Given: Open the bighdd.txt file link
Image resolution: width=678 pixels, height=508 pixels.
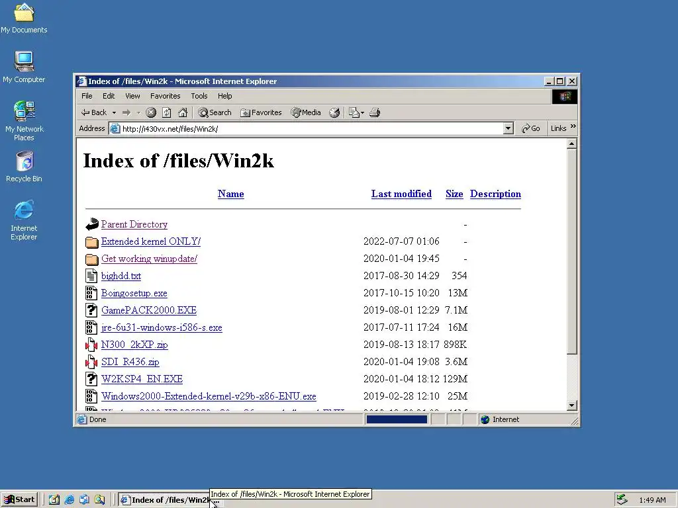Looking at the screenshot, I should click(121, 276).
